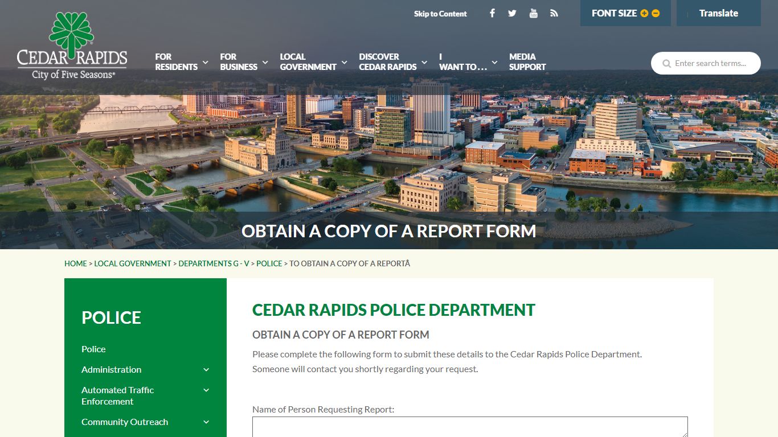Screen dimensions: 778x437
Task: Open I Want To menu
Action: click(463, 62)
